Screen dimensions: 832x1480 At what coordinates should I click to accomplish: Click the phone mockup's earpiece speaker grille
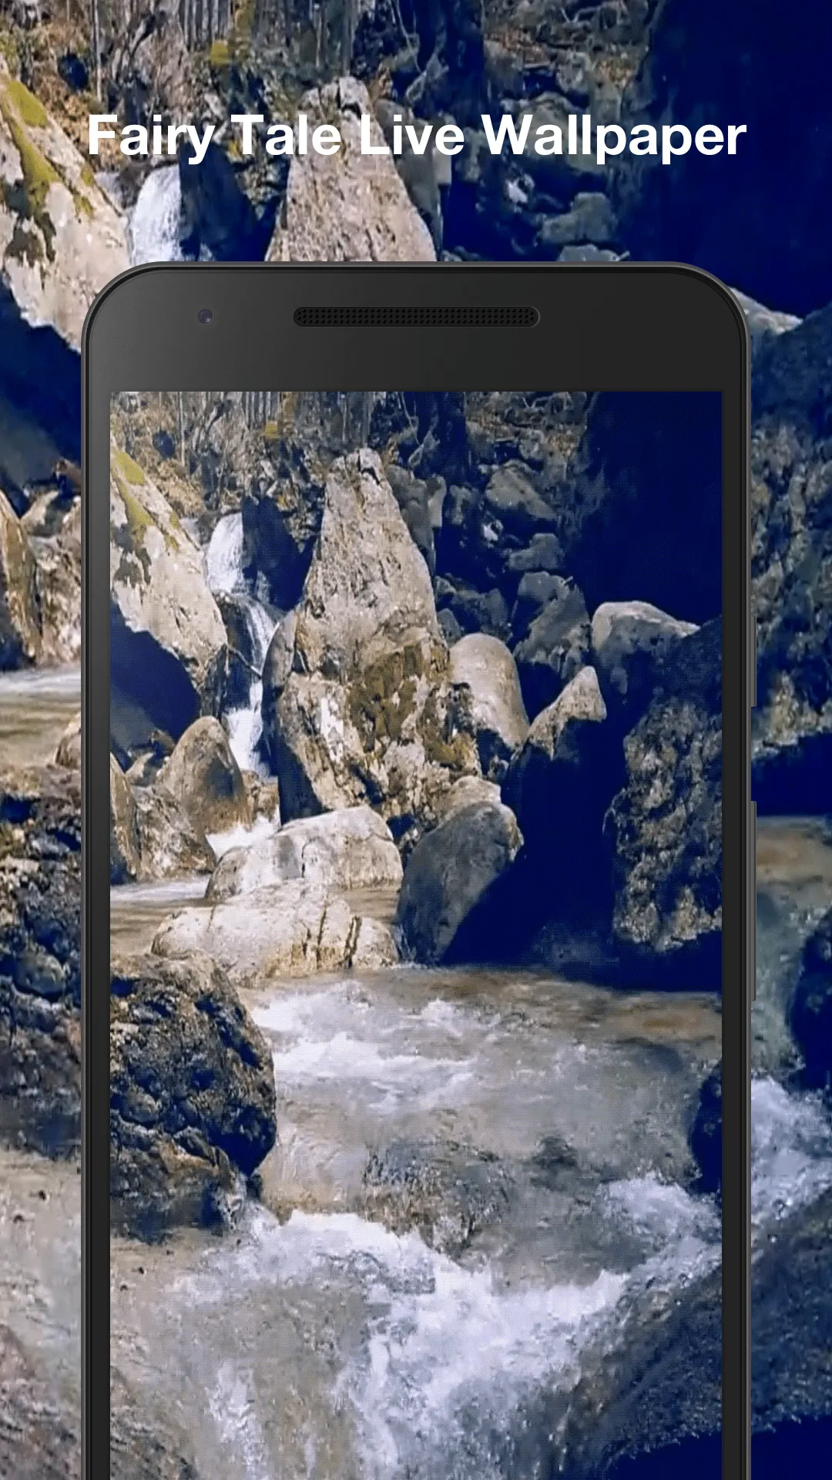[x=416, y=316]
